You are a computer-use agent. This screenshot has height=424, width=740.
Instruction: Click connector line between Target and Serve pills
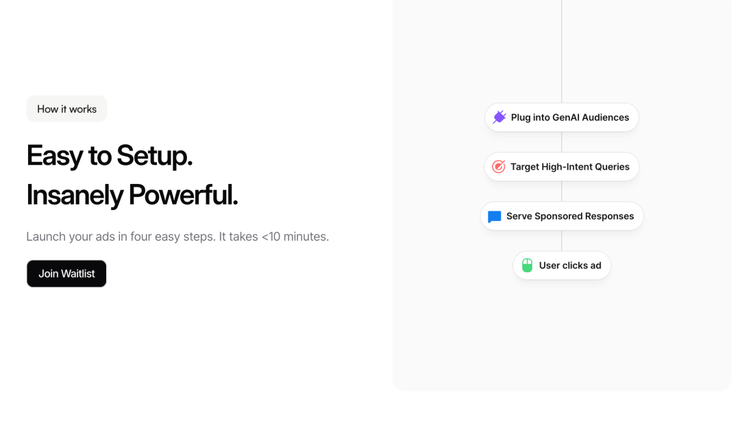[x=562, y=191]
